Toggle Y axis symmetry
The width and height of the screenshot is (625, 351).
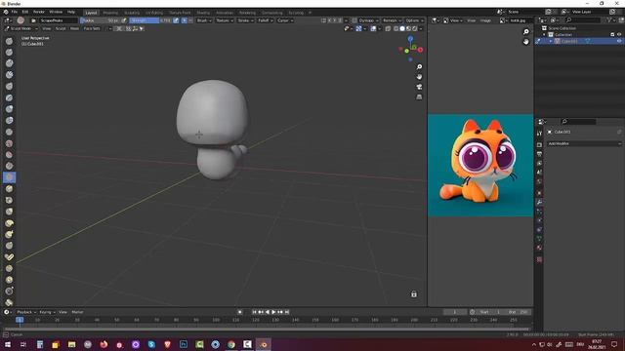[x=335, y=20]
